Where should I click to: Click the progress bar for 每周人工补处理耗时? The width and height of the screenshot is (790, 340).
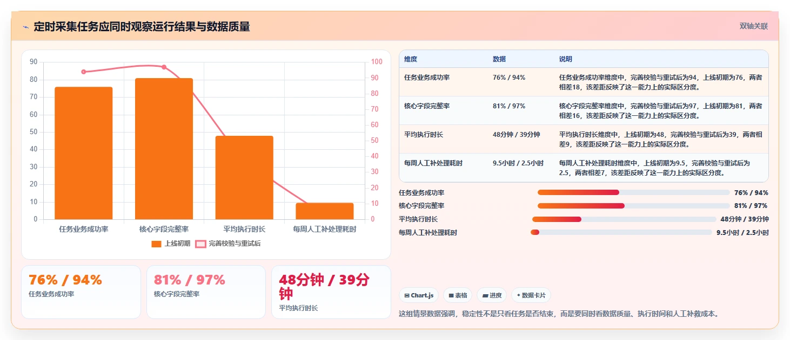(621, 232)
